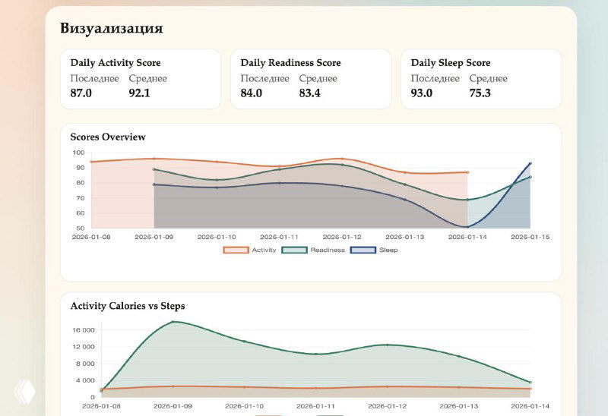The image size is (608, 416).
Task: Hide the Sleep series via legend label
Action: click(388, 250)
